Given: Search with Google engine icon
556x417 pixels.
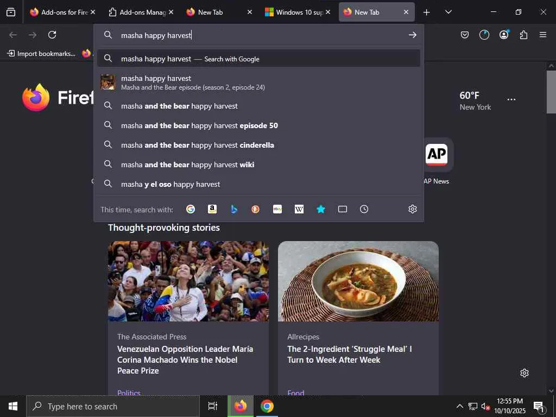Looking at the screenshot, I should pos(191,209).
